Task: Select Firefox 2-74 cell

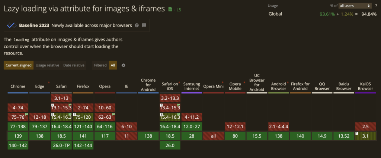Action: [x=83, y=108]
